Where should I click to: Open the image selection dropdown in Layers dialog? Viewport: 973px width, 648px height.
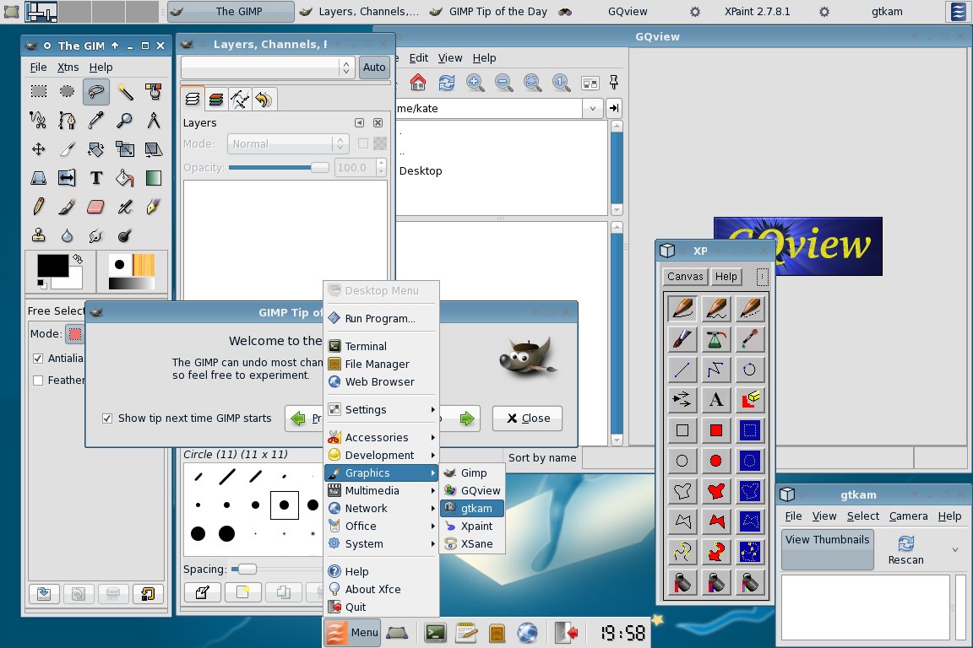coord(268,67)
